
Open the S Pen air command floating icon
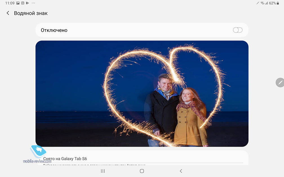click(x=280, y=83)
